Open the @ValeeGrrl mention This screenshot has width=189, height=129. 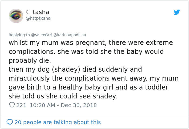42,35
